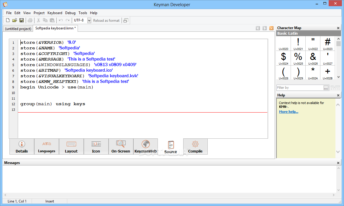The width and height of the screenshot is (344, 206).
Task: Select the ampersand character U+0026
Action: click(313, 58)
